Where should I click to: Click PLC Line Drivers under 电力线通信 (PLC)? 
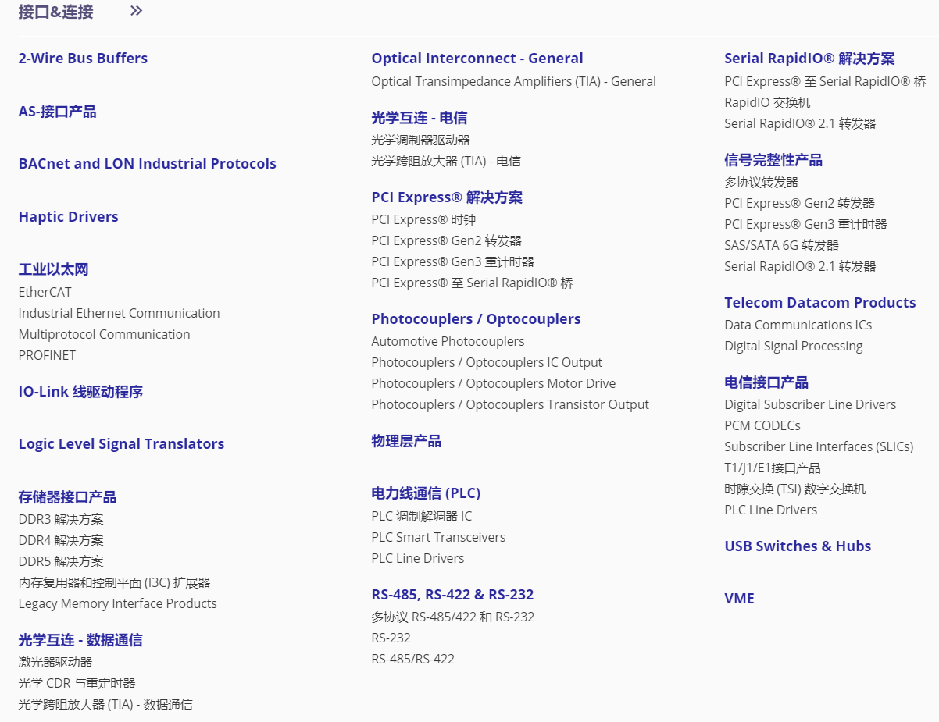[x=418, y=559]
